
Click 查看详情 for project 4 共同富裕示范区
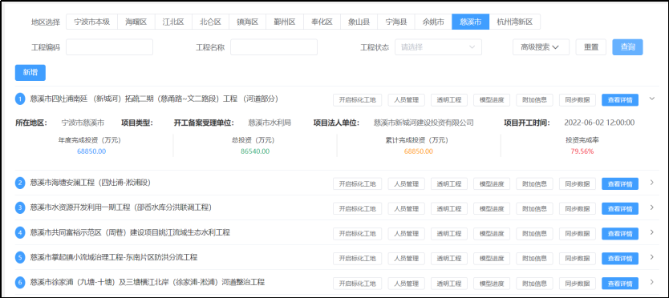click(x=620, y=234)
